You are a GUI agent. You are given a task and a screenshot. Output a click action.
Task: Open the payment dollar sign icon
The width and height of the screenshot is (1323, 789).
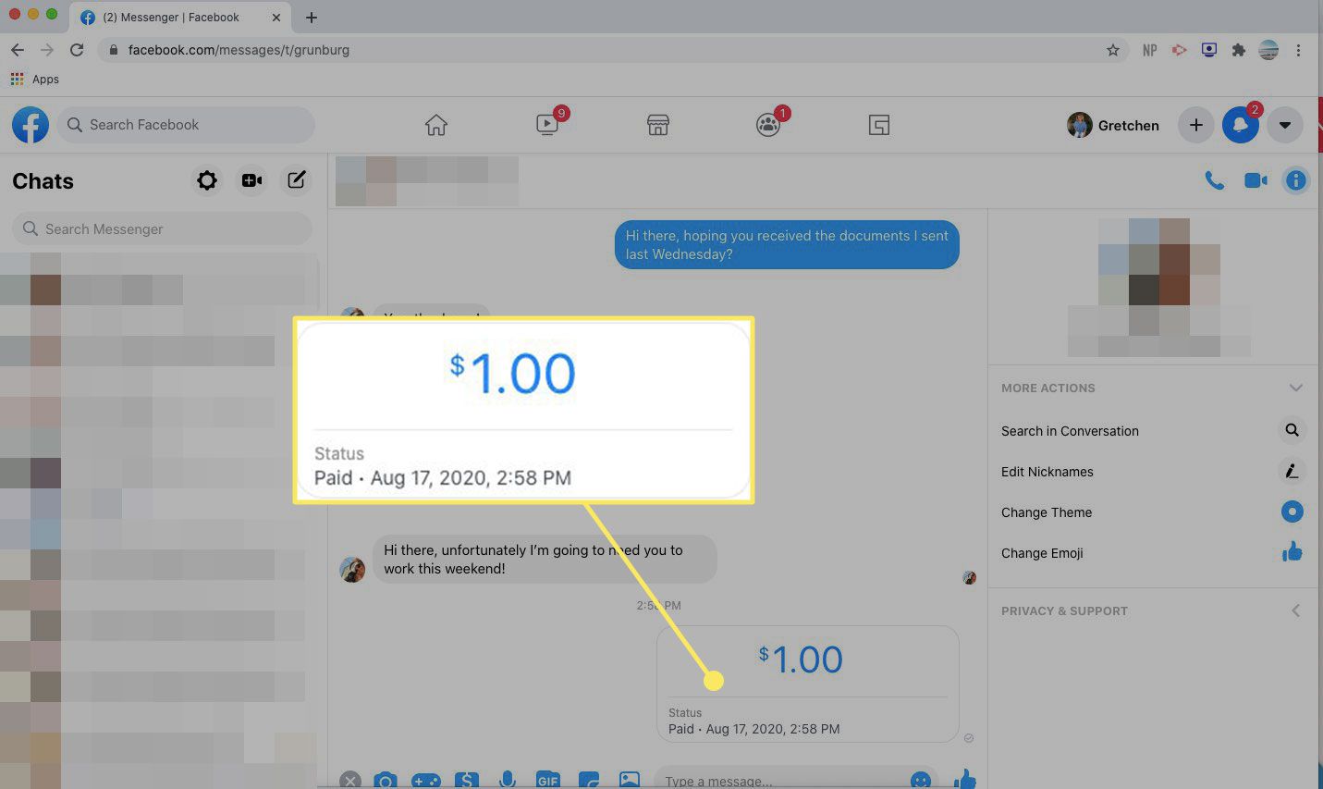pyautogui.click(x=467, y=780)
